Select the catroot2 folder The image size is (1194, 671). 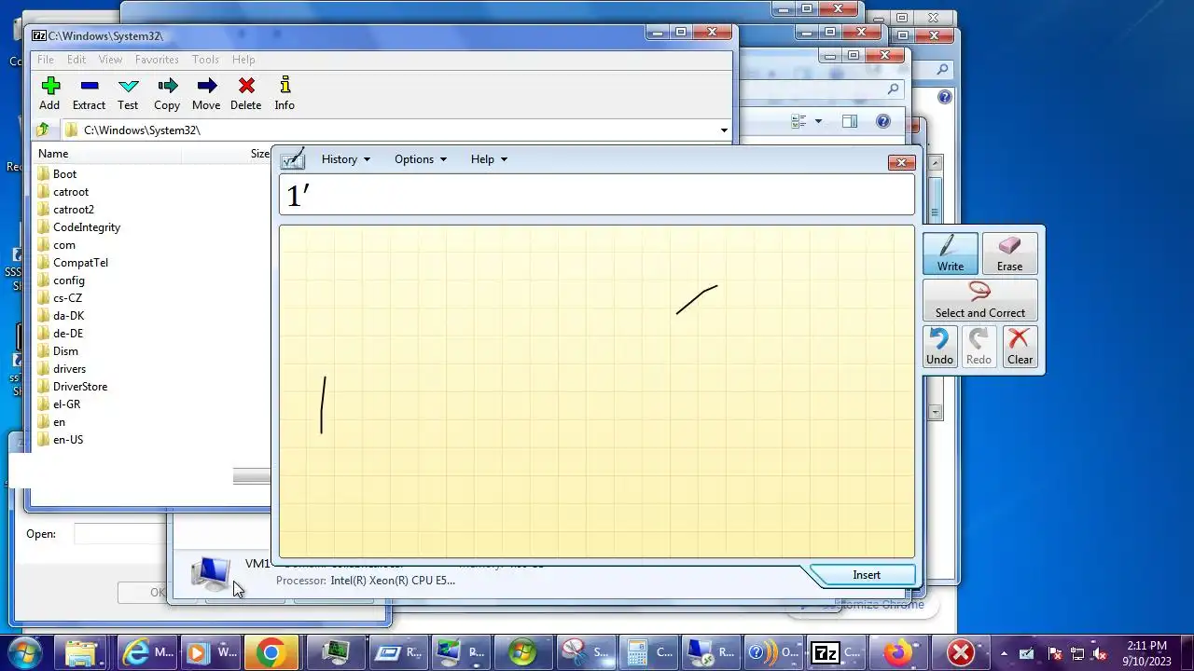pos(74,210)
